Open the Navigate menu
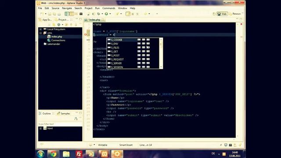This screenshot has width=281, height=158. pyautogui.click(x=67, y=8)
